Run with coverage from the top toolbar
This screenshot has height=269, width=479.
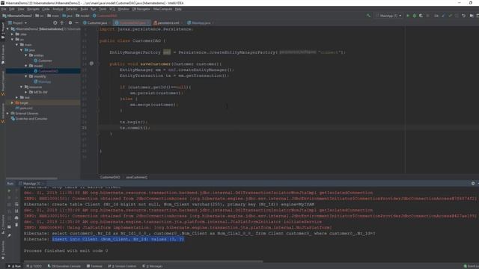[x=421, y=16]
